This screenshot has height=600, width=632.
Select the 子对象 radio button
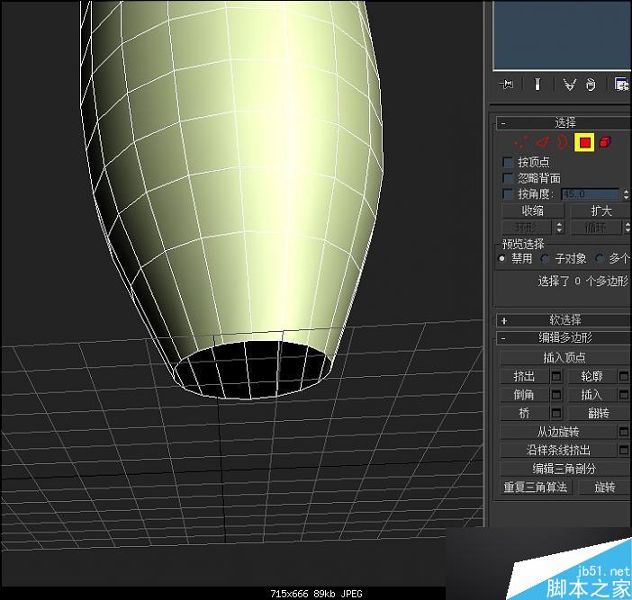545,258
